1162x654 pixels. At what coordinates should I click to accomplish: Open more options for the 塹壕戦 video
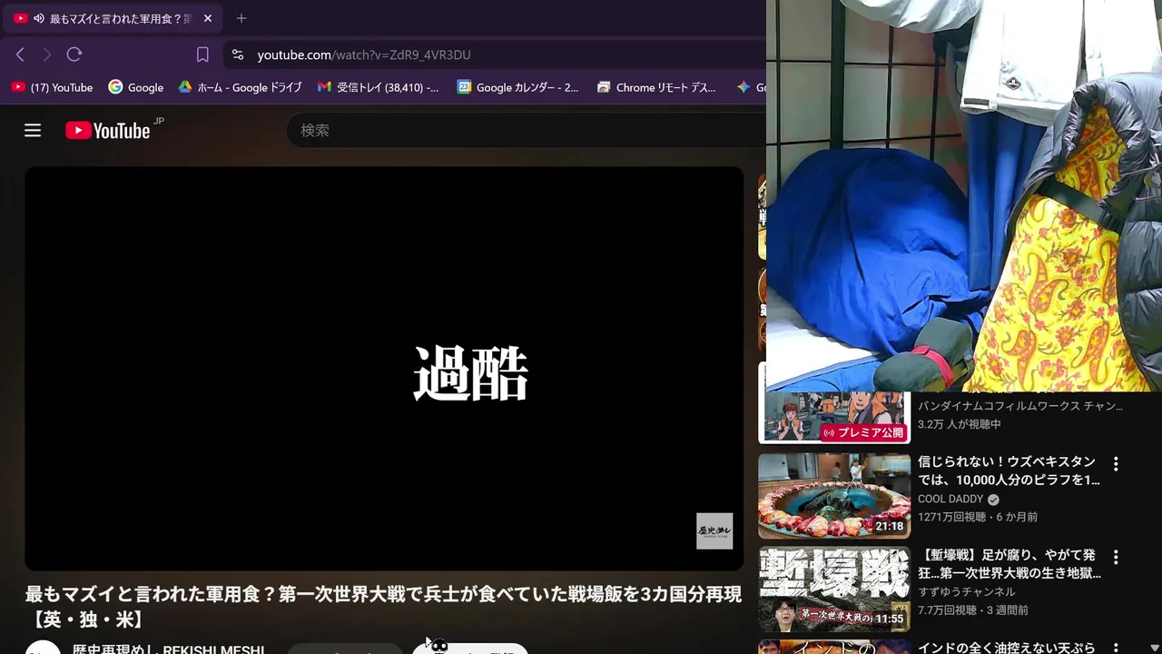(1116, 558)
